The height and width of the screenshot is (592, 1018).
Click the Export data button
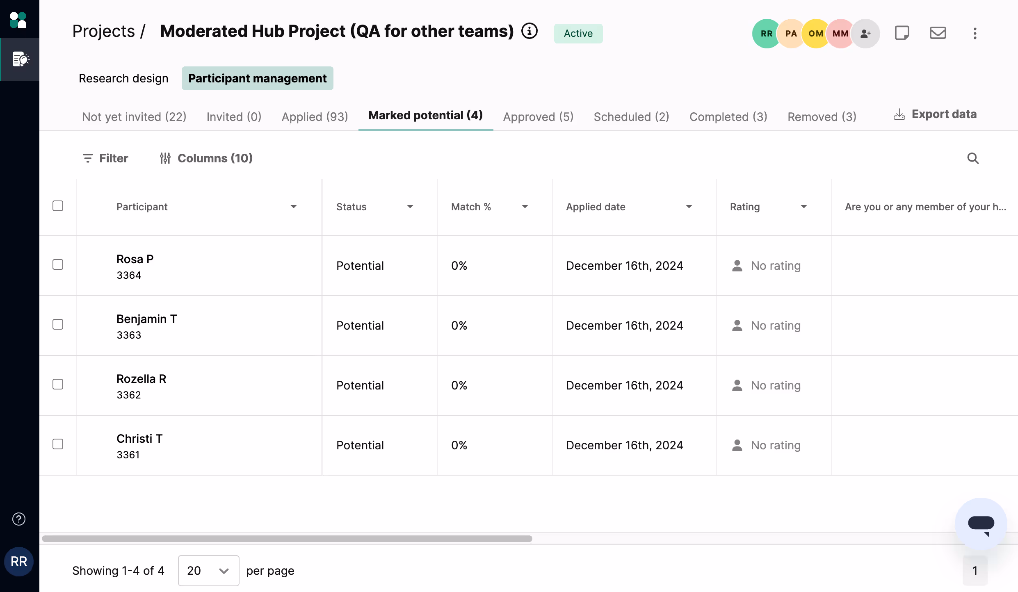coord(935,114)
